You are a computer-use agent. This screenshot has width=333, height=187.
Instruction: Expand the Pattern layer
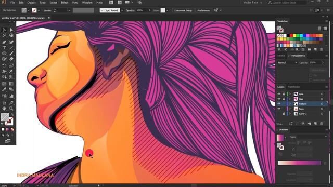coord(290,104)
